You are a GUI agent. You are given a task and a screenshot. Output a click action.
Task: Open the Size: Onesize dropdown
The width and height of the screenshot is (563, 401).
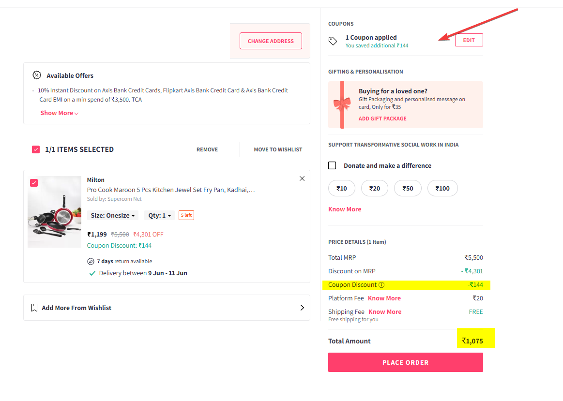coord(113,215)
